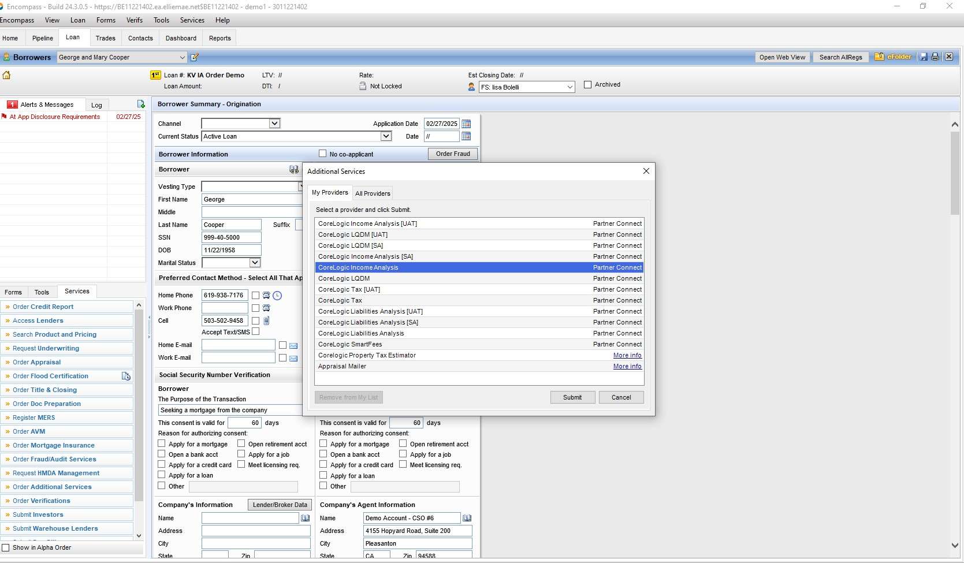Click the Home E-mail envelope icon
964x563 pixels.
pyautogui.click(x=293, y=345)
